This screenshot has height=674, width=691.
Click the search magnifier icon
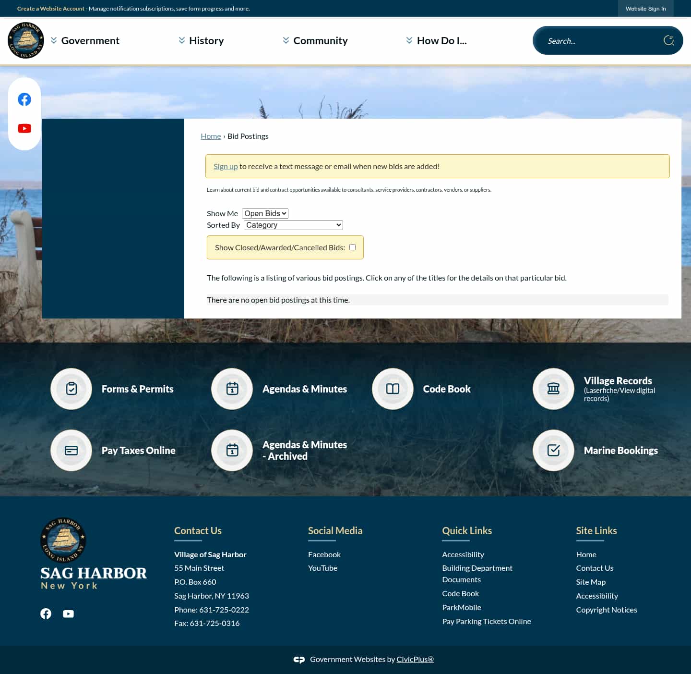click(669, 40)
